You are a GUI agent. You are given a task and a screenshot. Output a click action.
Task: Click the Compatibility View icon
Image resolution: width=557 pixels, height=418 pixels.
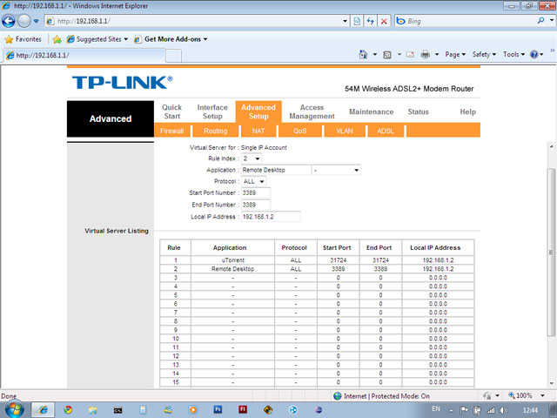357,21
